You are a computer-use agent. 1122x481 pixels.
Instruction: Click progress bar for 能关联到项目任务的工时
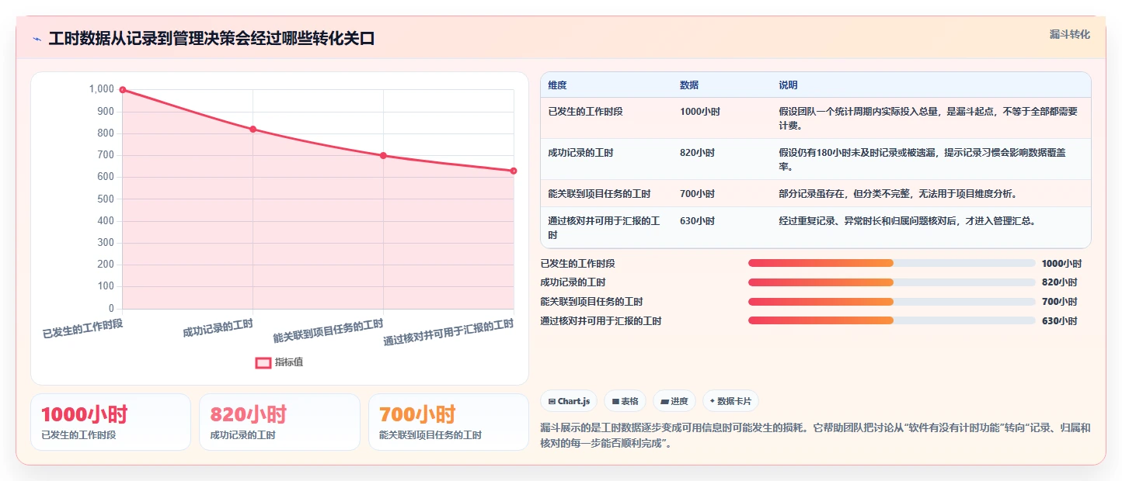[891, 302]
